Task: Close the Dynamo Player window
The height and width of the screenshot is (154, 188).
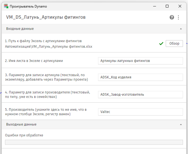Action: pos(180,6)
